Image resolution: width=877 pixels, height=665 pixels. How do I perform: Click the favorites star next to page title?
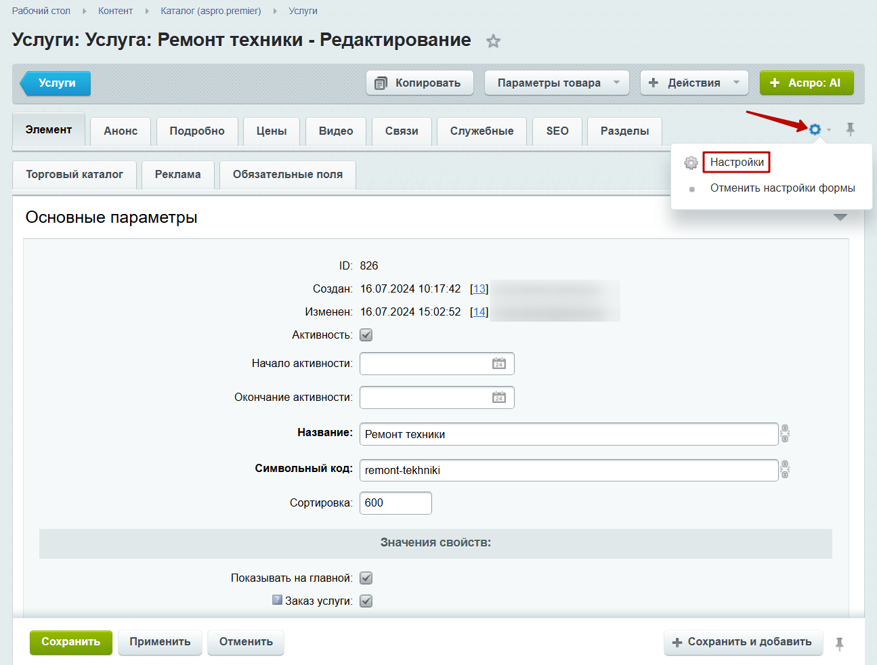point(493,41)
